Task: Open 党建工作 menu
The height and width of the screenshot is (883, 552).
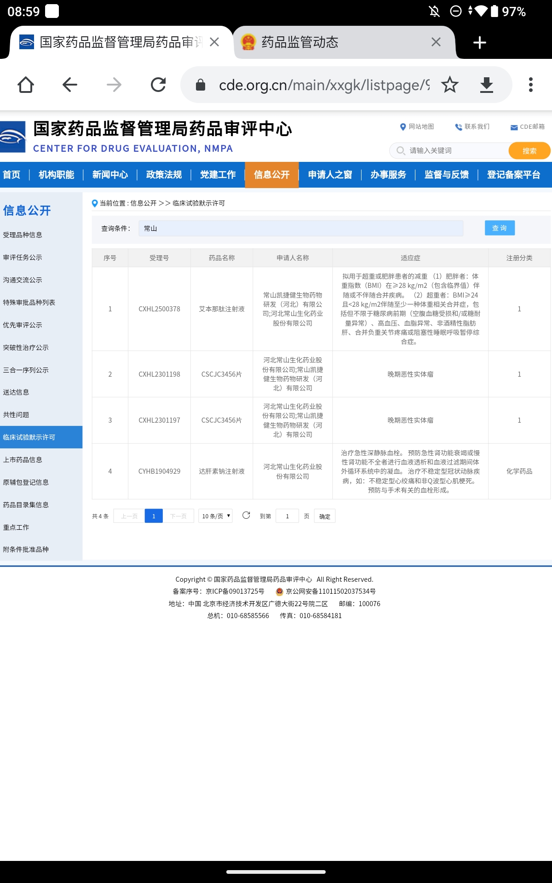Action: [x=218, y=175]
